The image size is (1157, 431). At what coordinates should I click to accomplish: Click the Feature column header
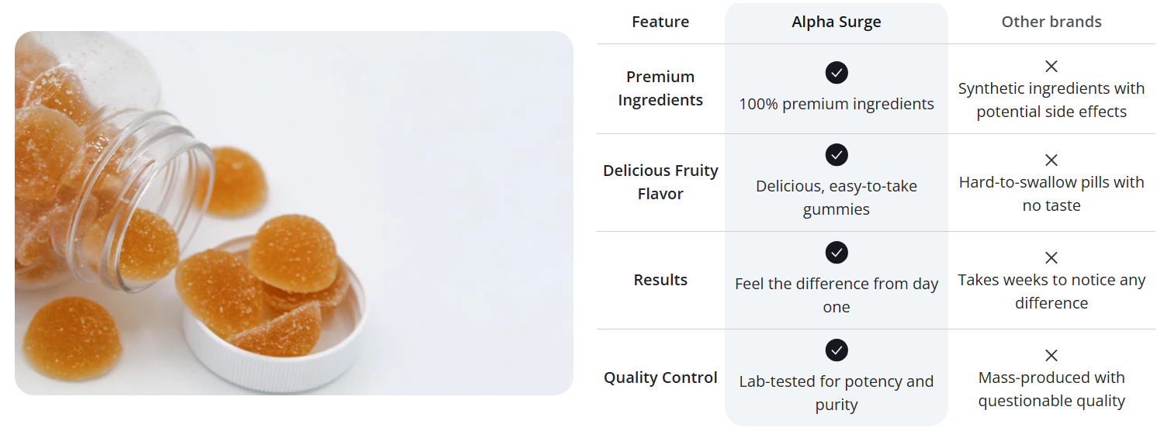pyautogui.click(x=660, y=22)
